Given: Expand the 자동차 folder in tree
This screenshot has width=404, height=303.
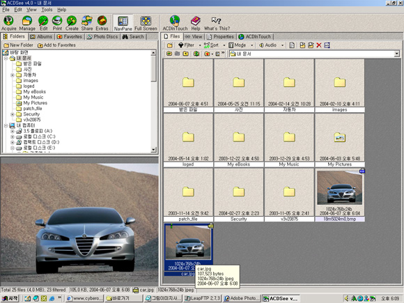Looking at the screenshot, I should [13, 75].
